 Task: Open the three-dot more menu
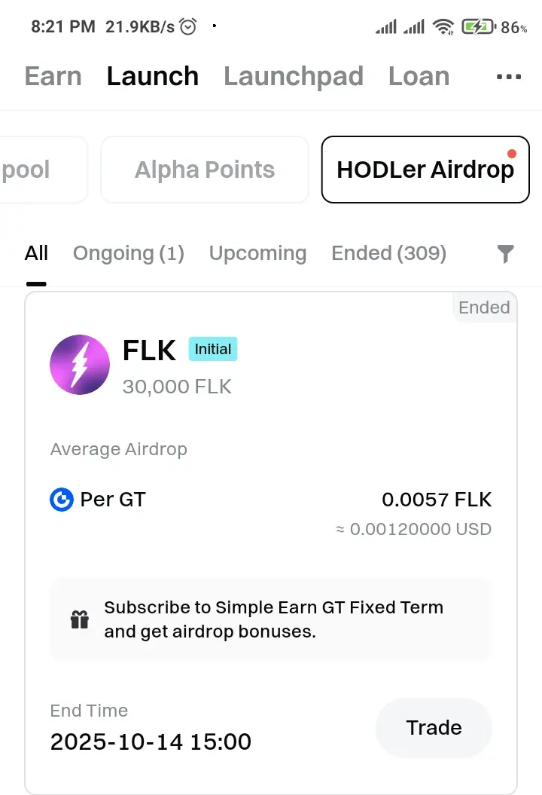pos(509,77)
